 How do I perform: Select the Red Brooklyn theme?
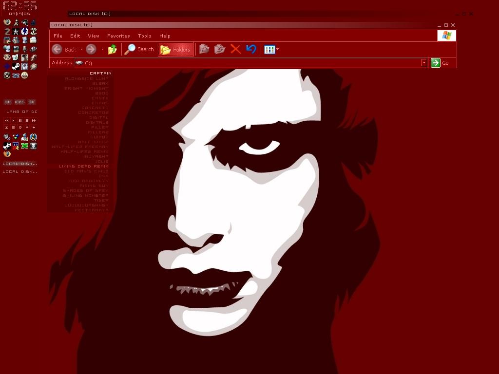tap(89, 181)
